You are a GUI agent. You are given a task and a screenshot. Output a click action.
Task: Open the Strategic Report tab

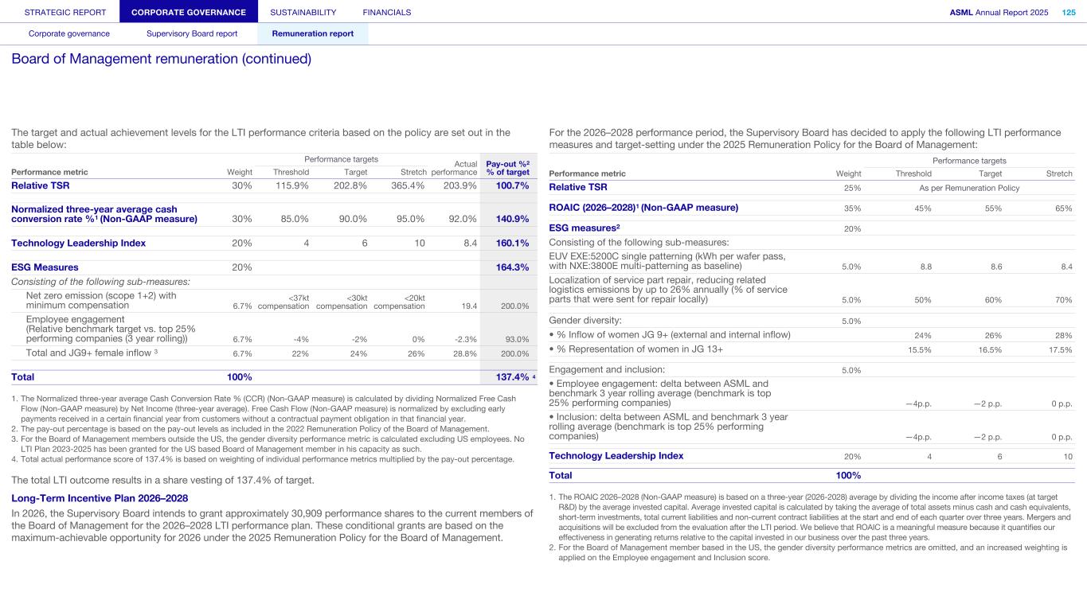click(x=60, y=12)
